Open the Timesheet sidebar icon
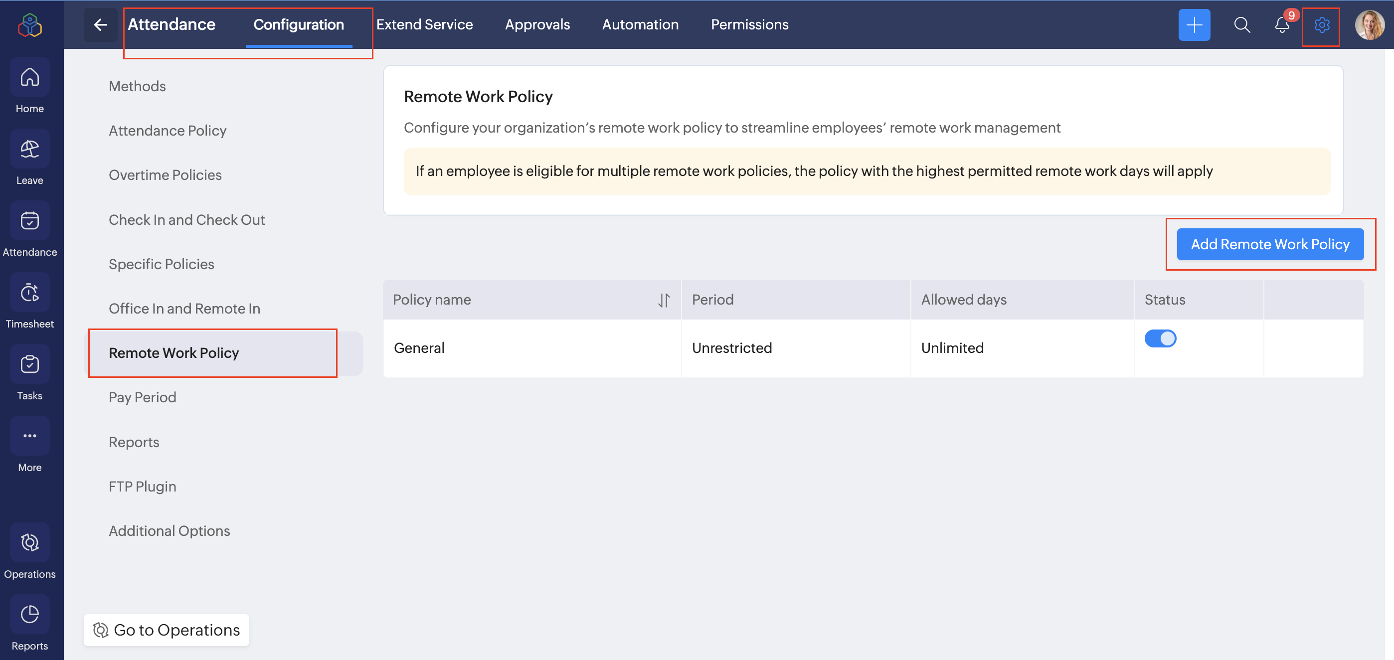1394x660 pixels. [x=30, y=293]
